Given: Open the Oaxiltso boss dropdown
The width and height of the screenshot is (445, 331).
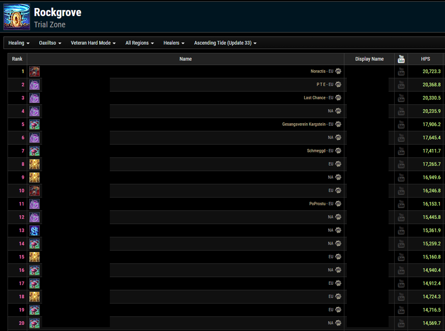Looking at the screenshot, I should click(50, 43).
